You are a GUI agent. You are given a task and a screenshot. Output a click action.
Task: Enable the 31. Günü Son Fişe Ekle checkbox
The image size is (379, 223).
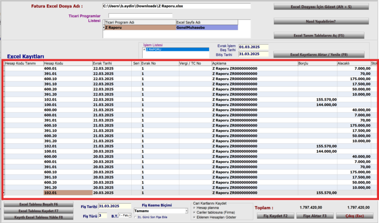135,217
